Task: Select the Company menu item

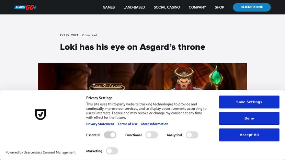Action: click(197, 7)
